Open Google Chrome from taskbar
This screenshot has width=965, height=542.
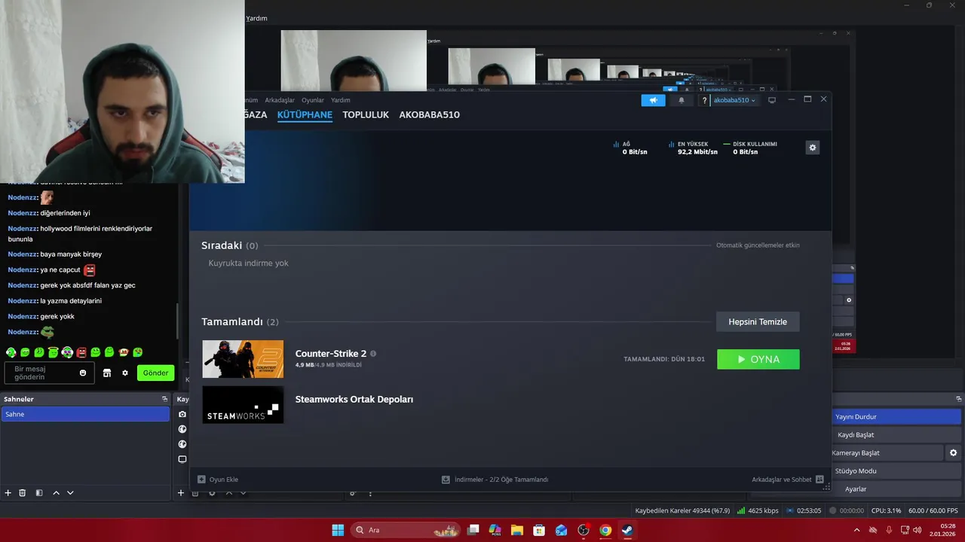[605, 530]
